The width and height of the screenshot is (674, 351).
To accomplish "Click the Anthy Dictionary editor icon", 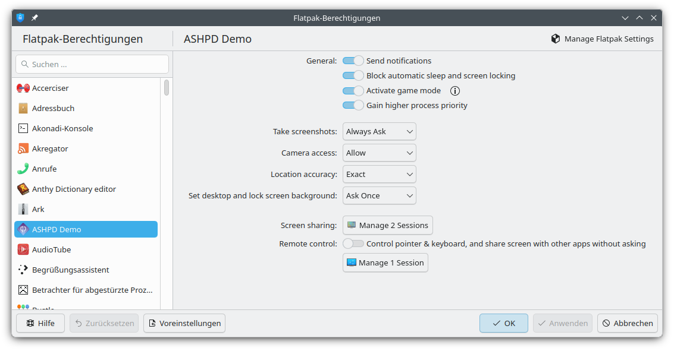I will coord(23,189).
